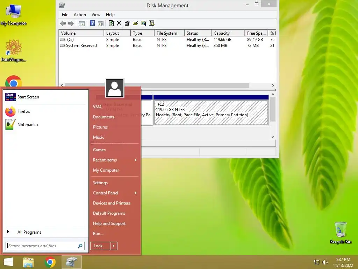Sort by the File System column header
Viewport: 358px width, 269px height.
[169, 33]
